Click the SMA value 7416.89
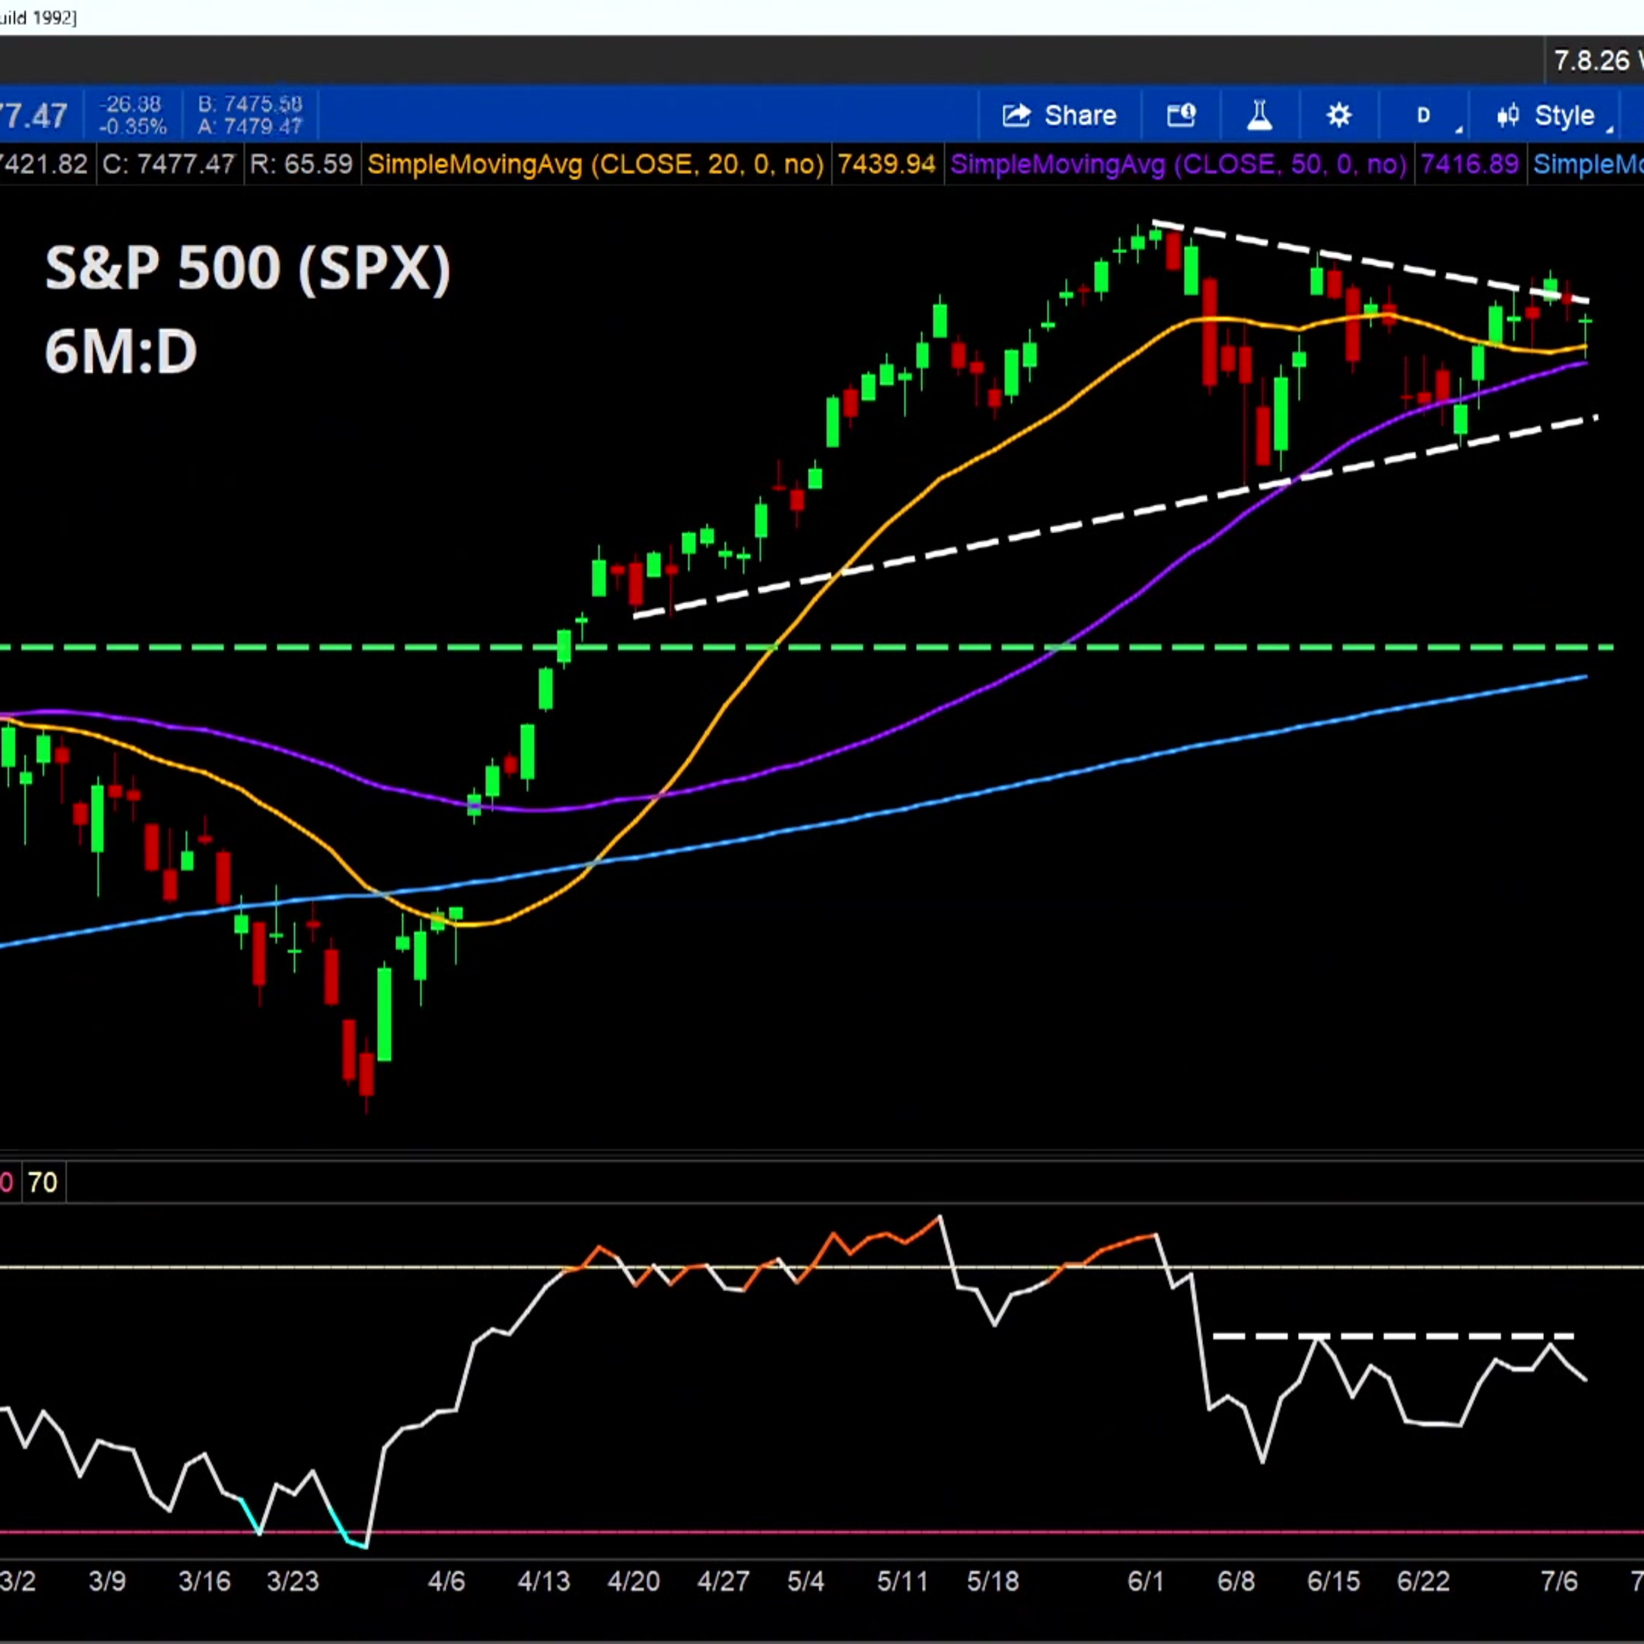Viewport: 1644px width, 1644px height. [x=1470, y=164]
